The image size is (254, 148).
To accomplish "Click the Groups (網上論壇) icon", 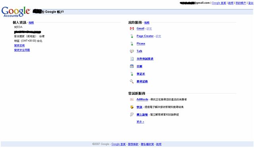I will point(132,114).
